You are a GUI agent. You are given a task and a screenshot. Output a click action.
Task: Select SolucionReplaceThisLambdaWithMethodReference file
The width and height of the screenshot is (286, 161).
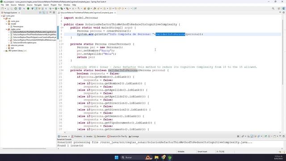click(34, 40)
